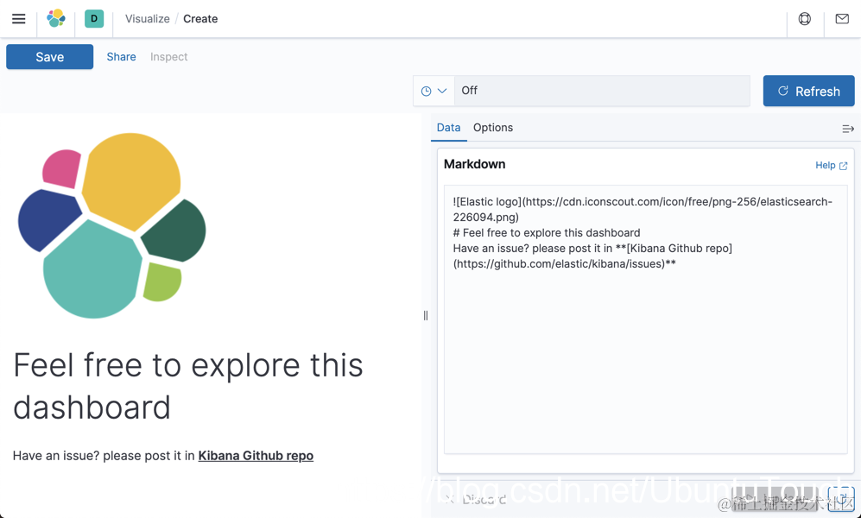Viewport: 861px width, 518px height.
Task: Open the newsfeed mail icon
Action: point(842,19)
